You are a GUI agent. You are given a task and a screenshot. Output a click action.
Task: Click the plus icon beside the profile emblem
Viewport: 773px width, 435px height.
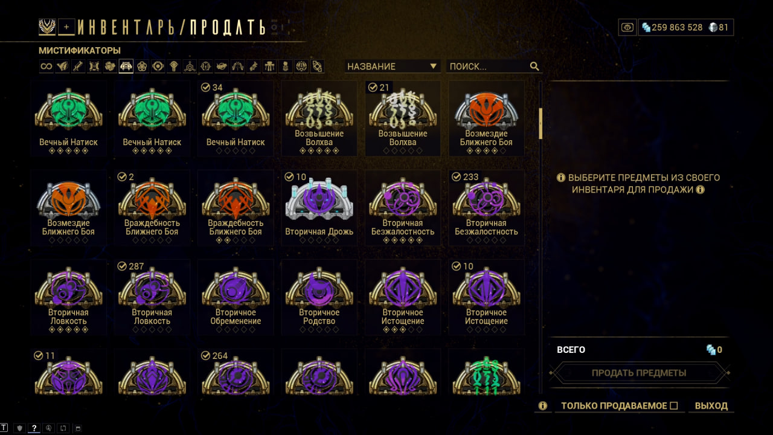pos(67,27)
